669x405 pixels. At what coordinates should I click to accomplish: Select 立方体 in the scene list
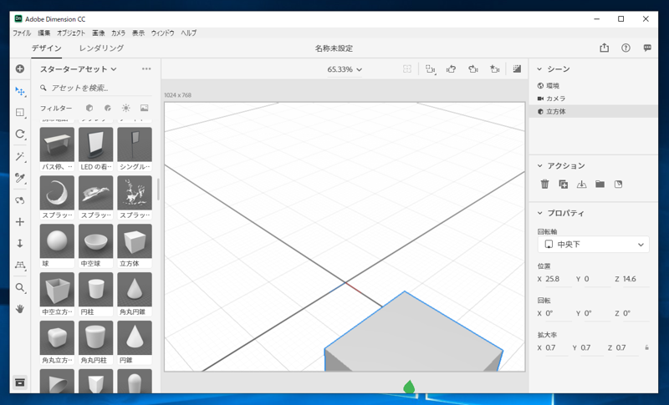point(593,111)
